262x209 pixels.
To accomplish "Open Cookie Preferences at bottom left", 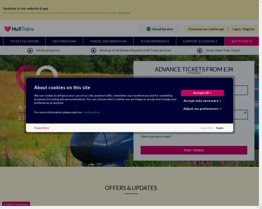I will tap(16, 204).
